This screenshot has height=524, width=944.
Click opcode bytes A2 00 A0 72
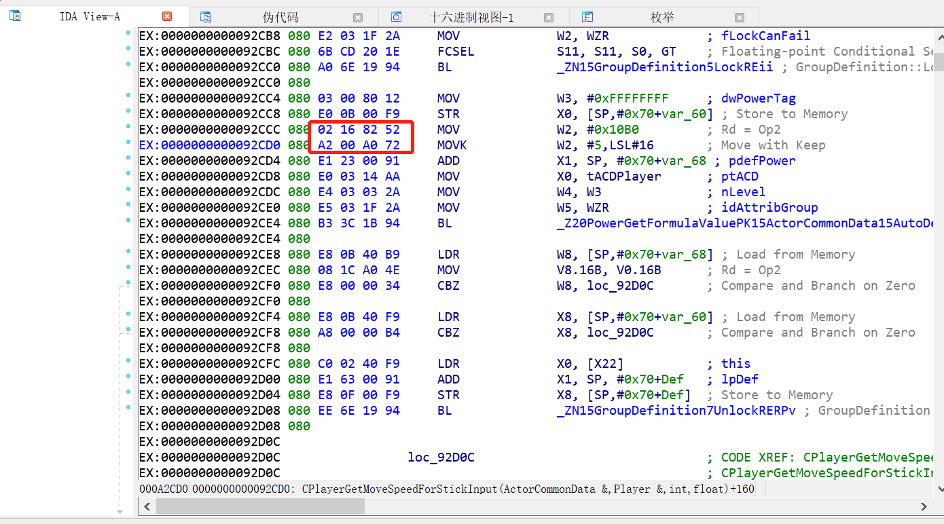pyautogui.click(x=359, y=145)
